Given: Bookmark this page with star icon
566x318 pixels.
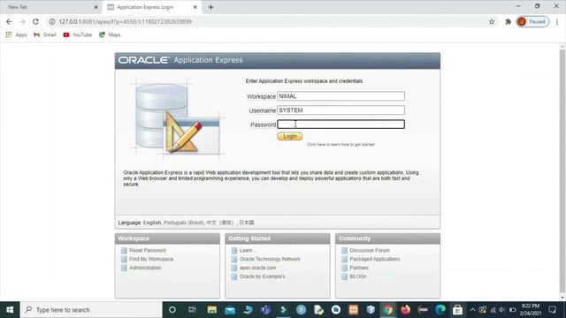Looking at the screenshot, I should tap(492, 21).
